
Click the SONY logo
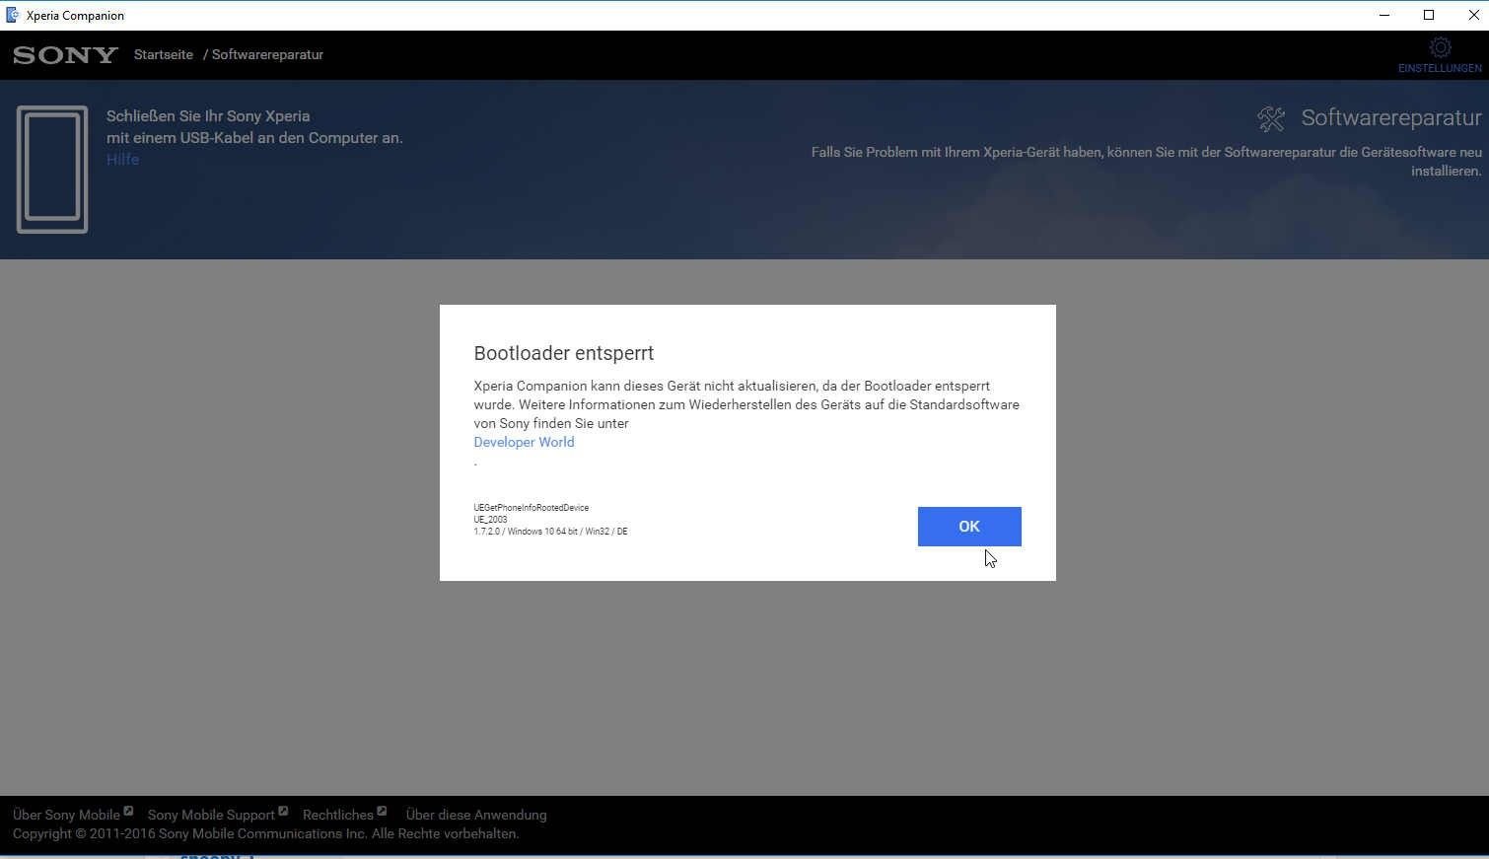(65, 55)
